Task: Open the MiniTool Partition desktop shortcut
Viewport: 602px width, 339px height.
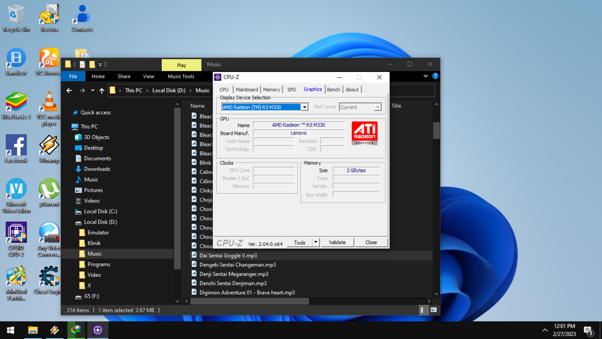Action: tap(16, 283)
